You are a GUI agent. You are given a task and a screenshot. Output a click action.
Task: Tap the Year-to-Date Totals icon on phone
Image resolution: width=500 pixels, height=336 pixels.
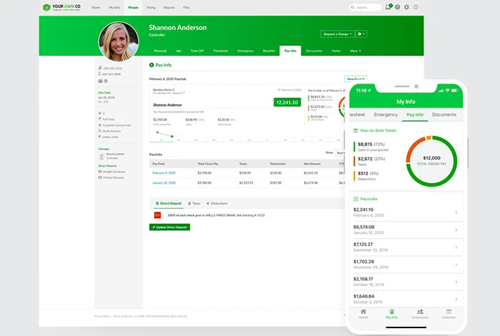(x=356, y=131)
